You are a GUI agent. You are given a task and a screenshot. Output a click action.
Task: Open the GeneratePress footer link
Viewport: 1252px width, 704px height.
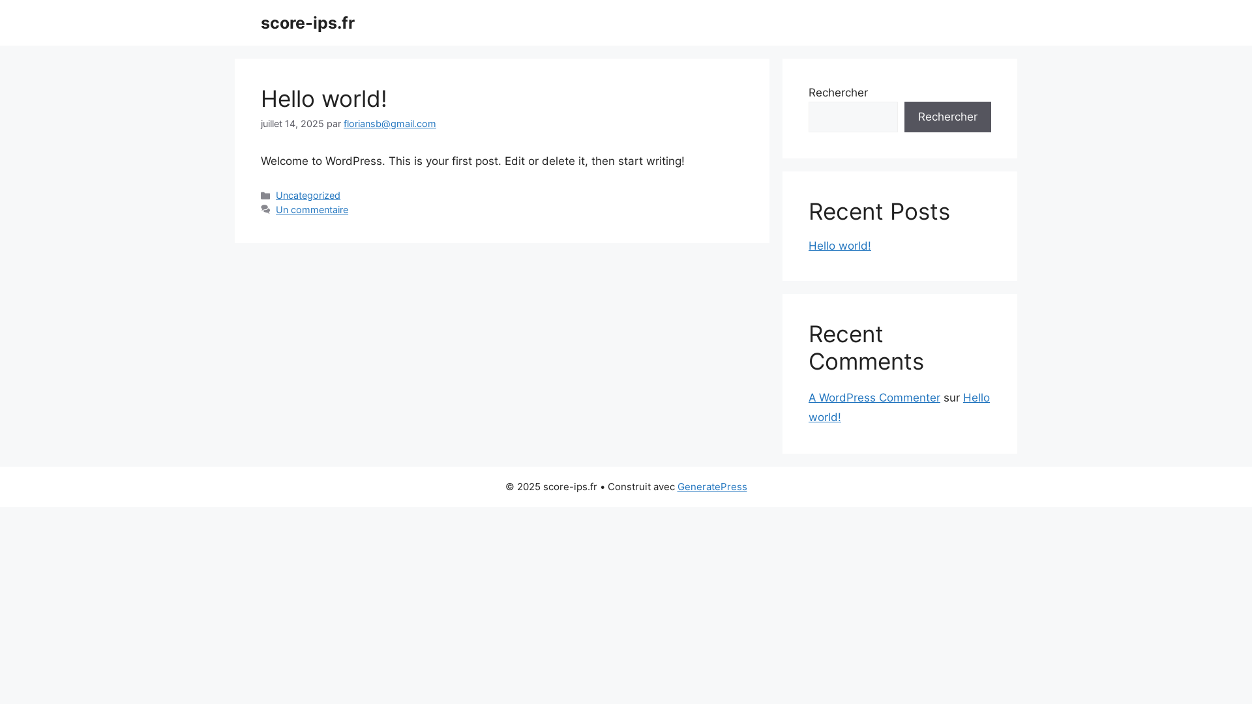click(x=712, y=487)
